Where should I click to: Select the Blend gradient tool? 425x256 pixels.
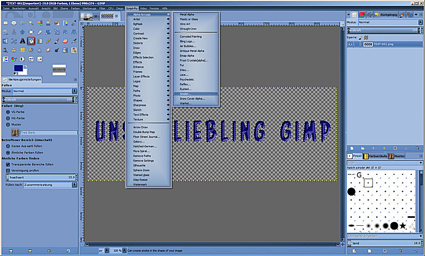click(x=39, y=41)
